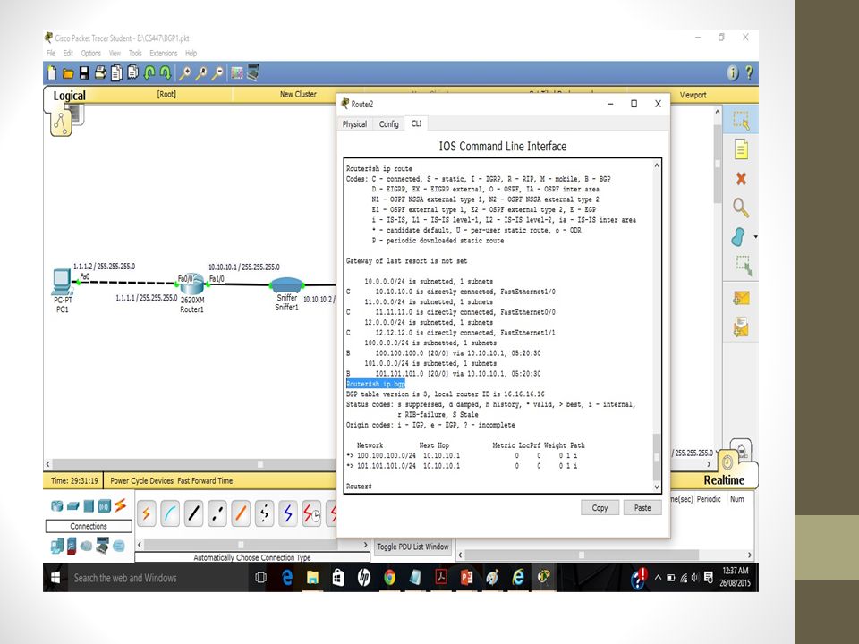Select the End Devices category
859x644 pixels.
point(56,546)
